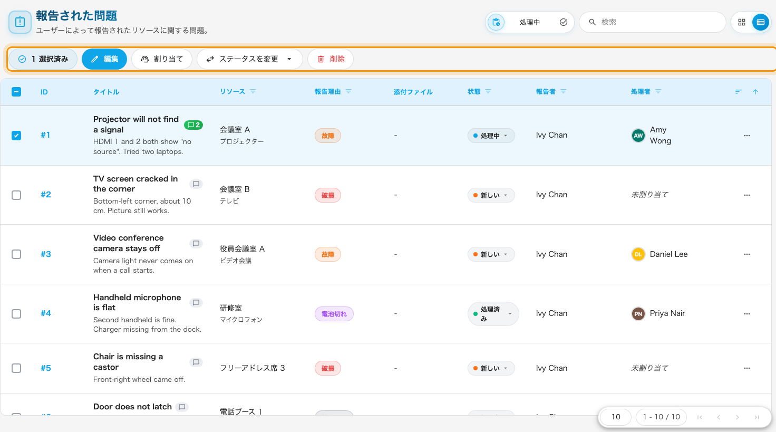Filter the 報告理由 column
This screenshot has width=776, height=432.
pyautogui.click(x=348, y=91)
